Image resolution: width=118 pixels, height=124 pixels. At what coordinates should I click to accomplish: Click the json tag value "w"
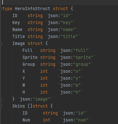(77, 85)
